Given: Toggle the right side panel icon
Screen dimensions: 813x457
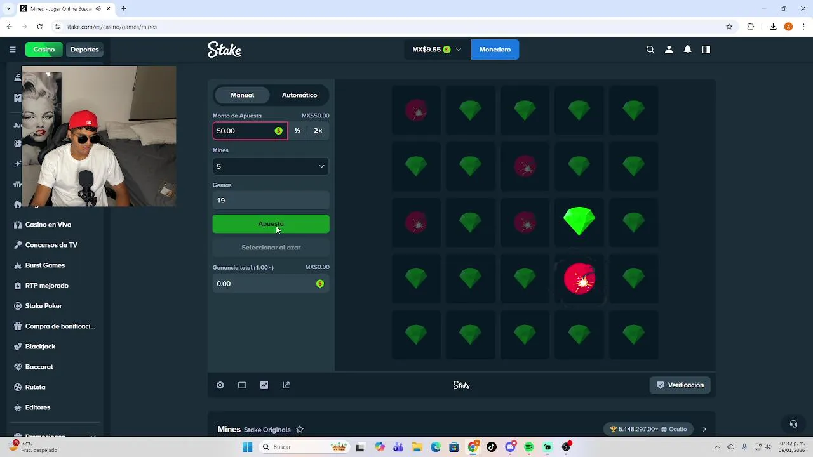Looking at the screenshot, I should pyautogui.click(x=706, y=50).
